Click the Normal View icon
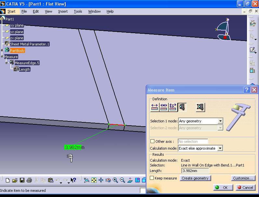259x197 pixels. (x=130, y=180)
